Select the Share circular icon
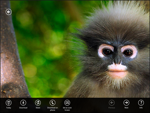Image resolution: width=150 pixels, height=113 pixels. pyautogui.click(x=38, y=103)
